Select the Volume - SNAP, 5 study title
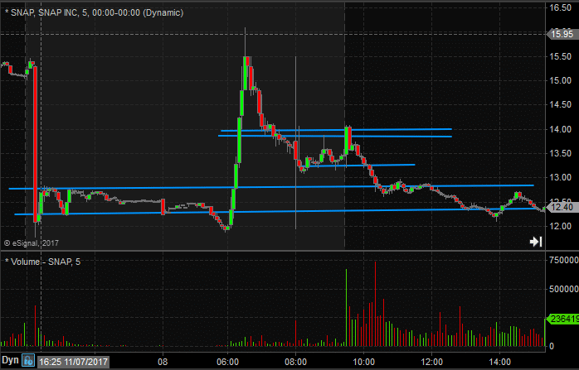The height and width of the screenshot is (370, 579). [x=42, y=262]
